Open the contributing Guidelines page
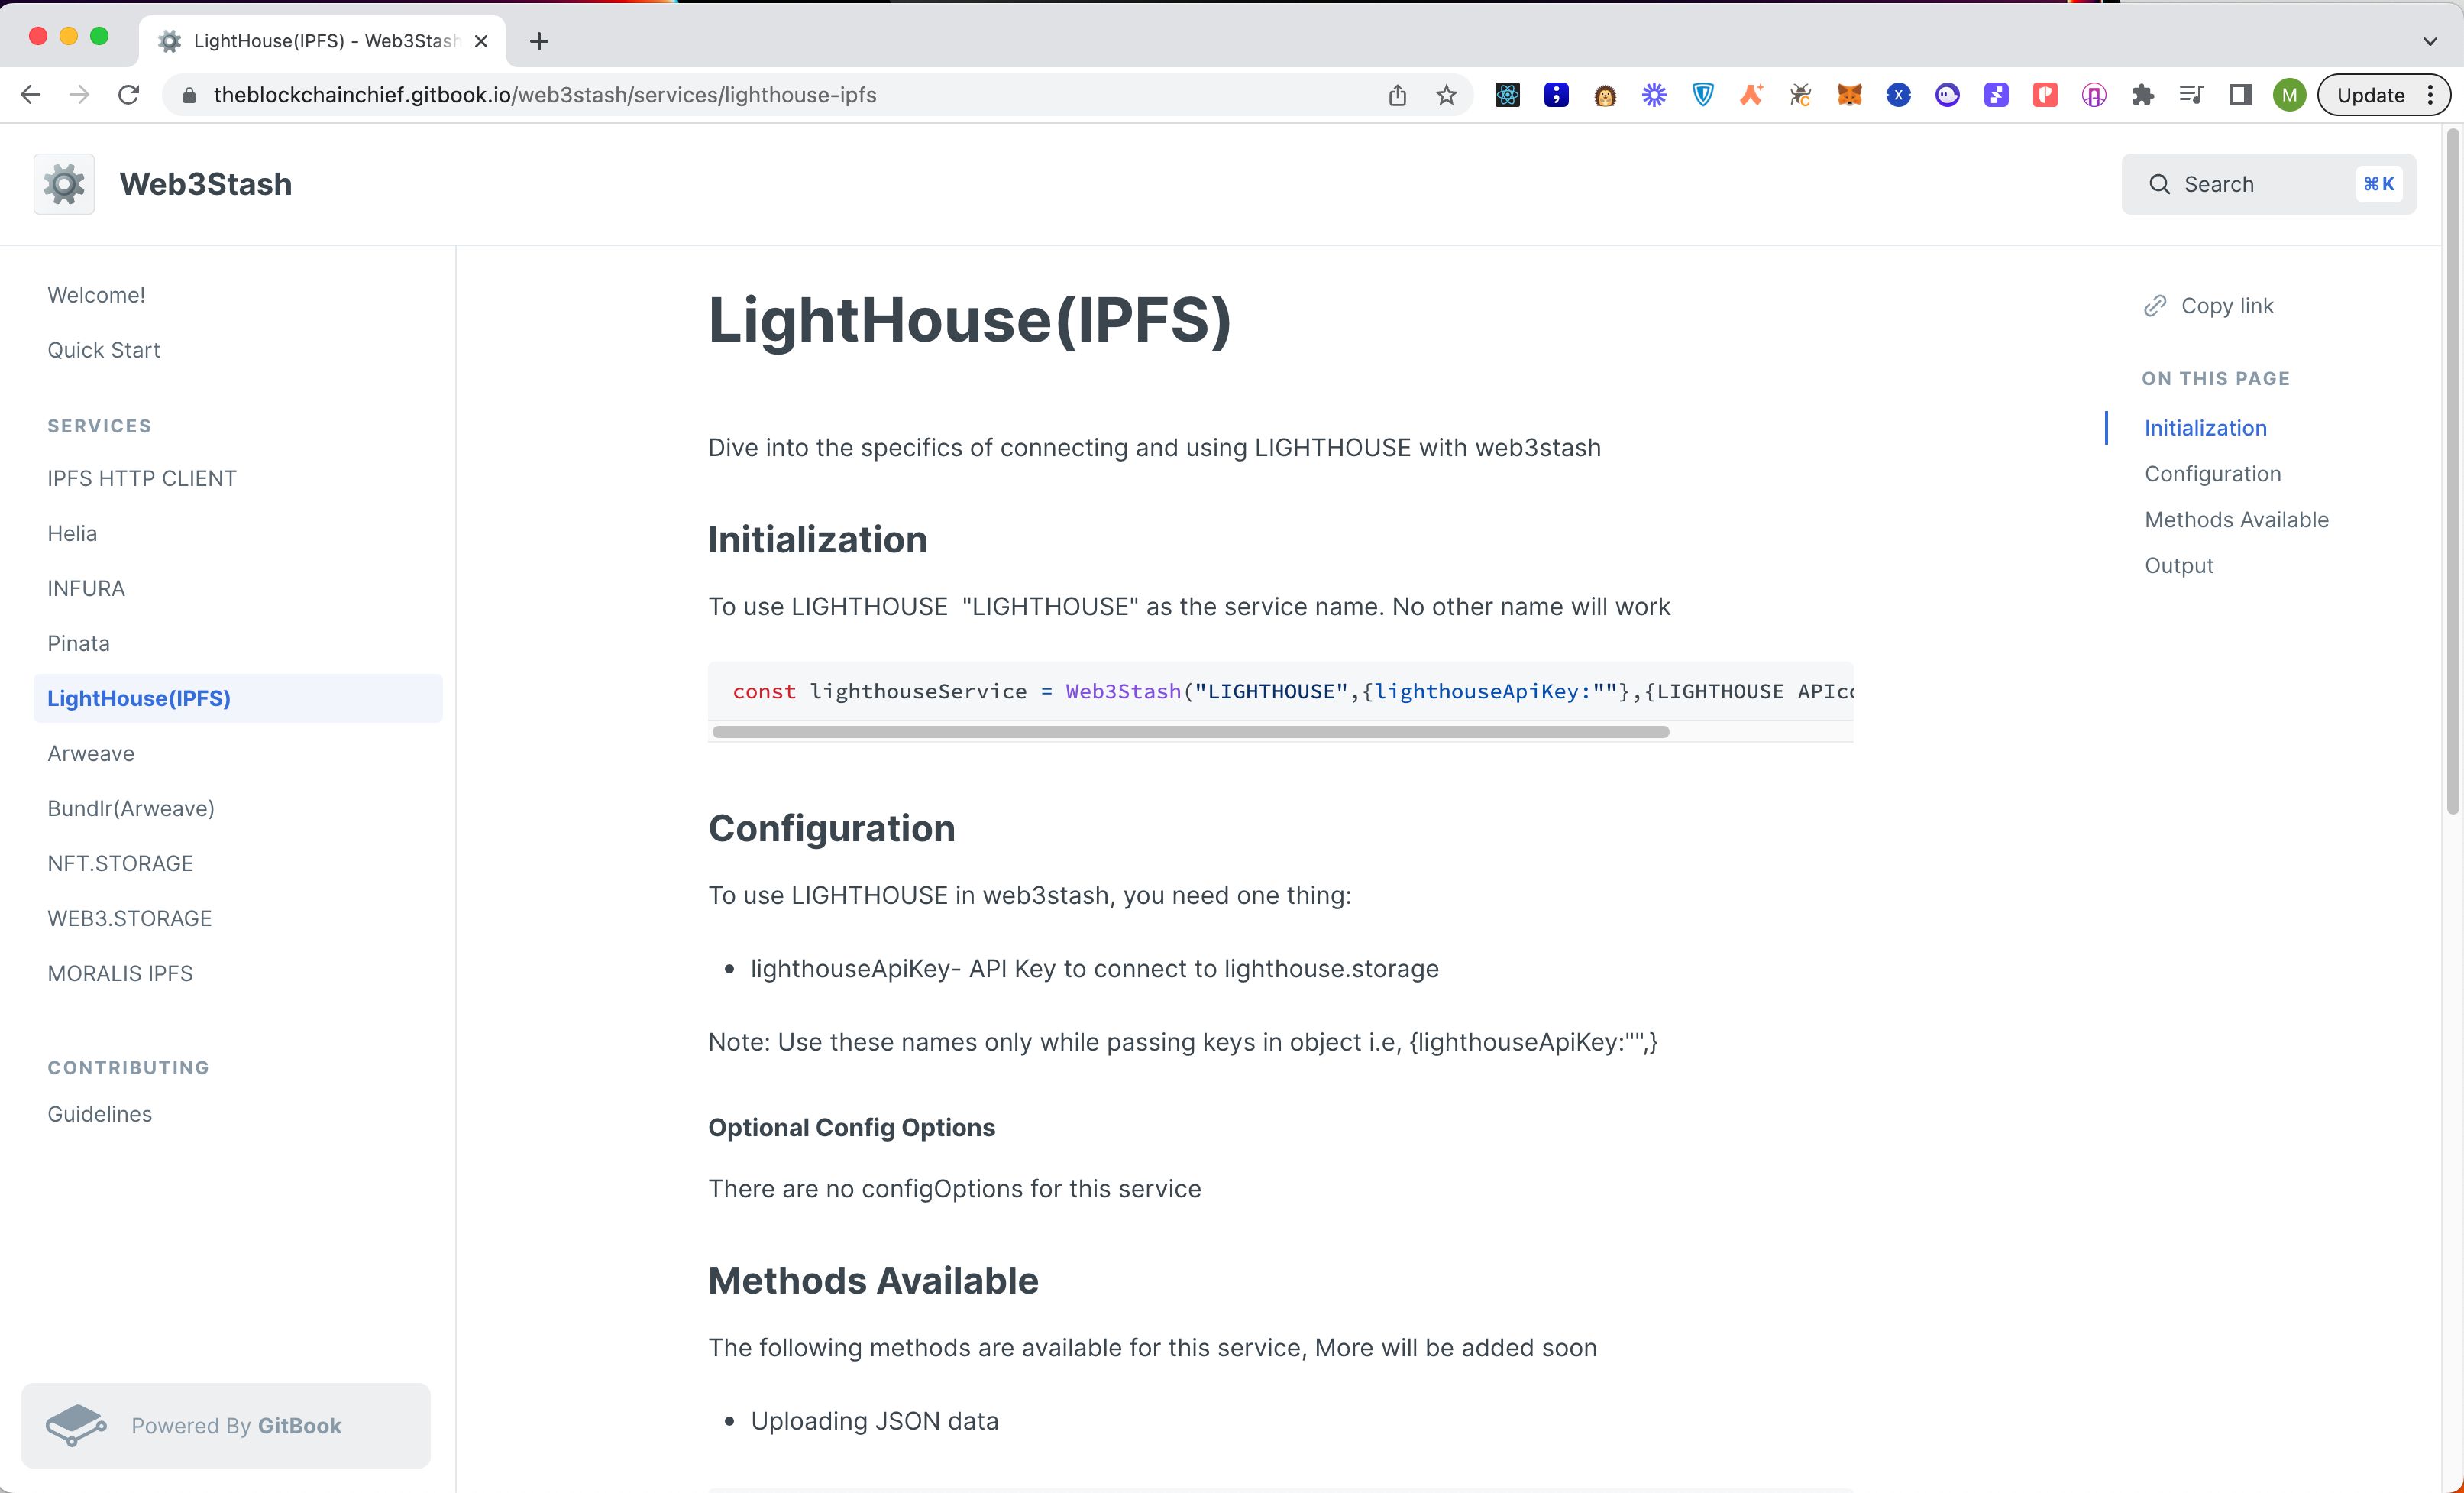Image resolution: width=2464 pixels, height=1493 pixels. [x=100, y=1114]
